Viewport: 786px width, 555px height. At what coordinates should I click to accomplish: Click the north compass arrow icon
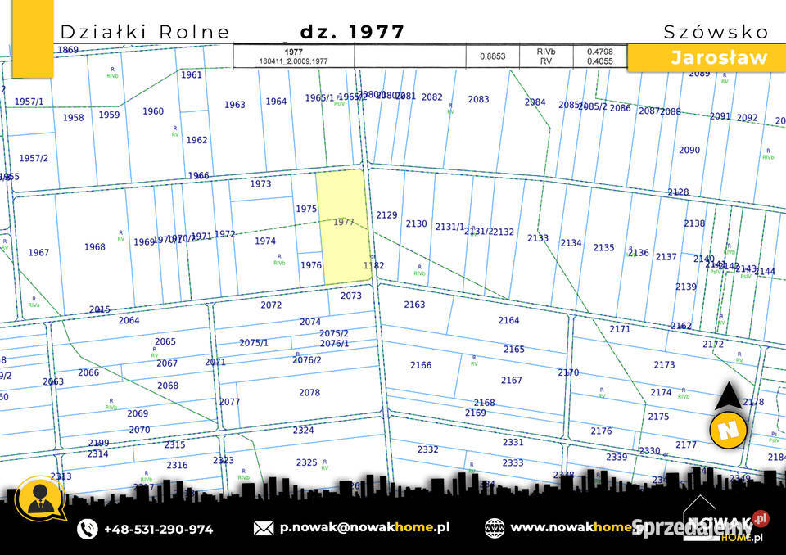point(727,399)
